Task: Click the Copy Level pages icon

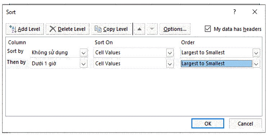Action: tap(98, 29)
